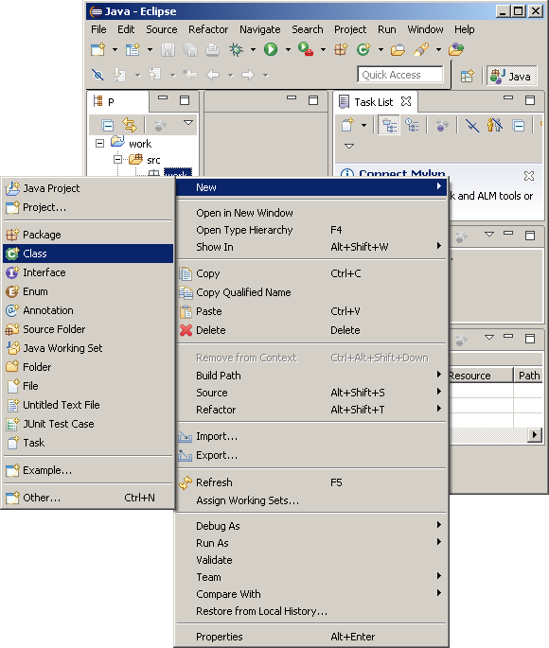This screenshot has height=648, width=549.
Task: Select JUnit Test Case entry
Action: (88, 424)
